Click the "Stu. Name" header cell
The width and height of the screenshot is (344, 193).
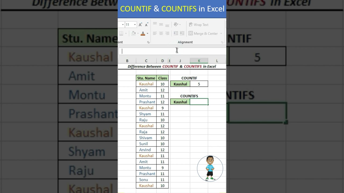pyautogui.click(x=146, y=78)
